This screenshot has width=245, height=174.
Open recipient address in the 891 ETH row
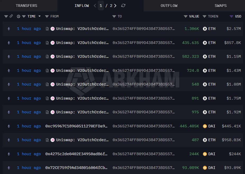point(144,99)
